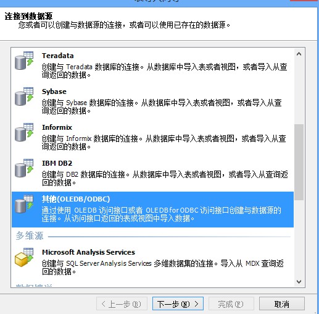Click the 取消 cancel button
This screenshot has width=319, height=314.
(x=282, y=303)
